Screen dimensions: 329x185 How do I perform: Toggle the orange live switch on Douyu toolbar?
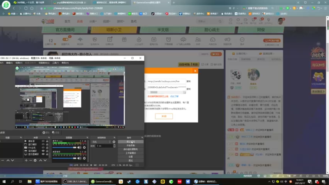65,39
